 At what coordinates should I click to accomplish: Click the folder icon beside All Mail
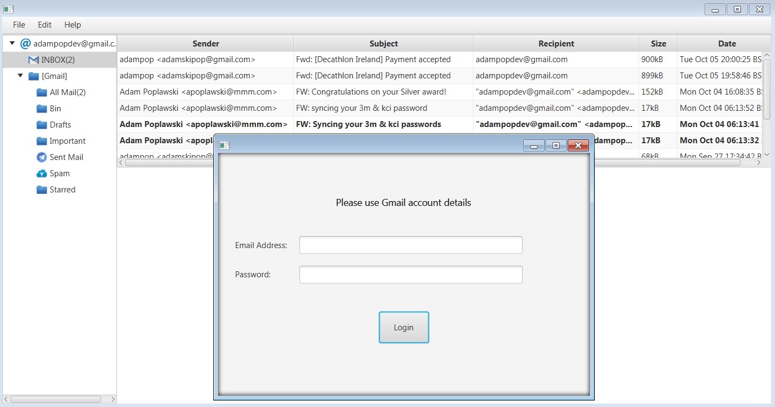coord(42,92)
